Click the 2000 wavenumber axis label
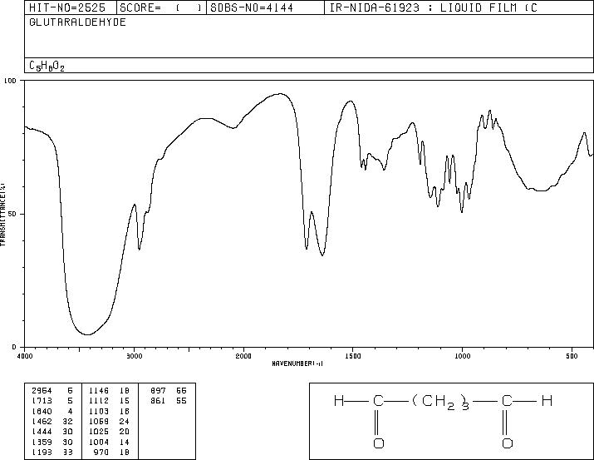 243,356
